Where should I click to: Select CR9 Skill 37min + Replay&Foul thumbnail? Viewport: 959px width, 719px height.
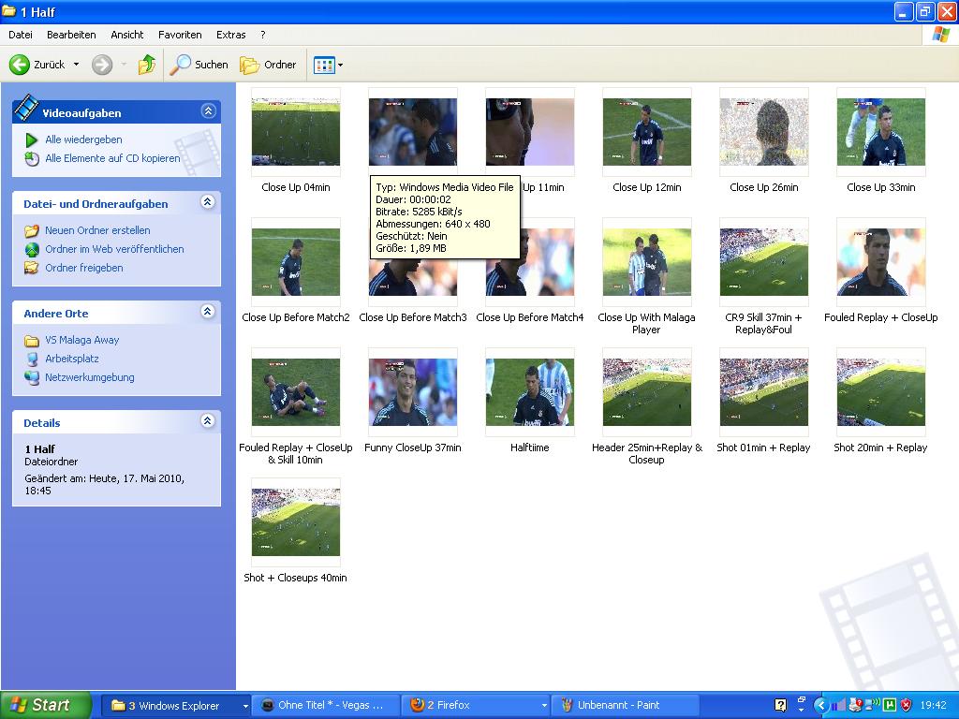pyautogui.click(x=764, y=262)
